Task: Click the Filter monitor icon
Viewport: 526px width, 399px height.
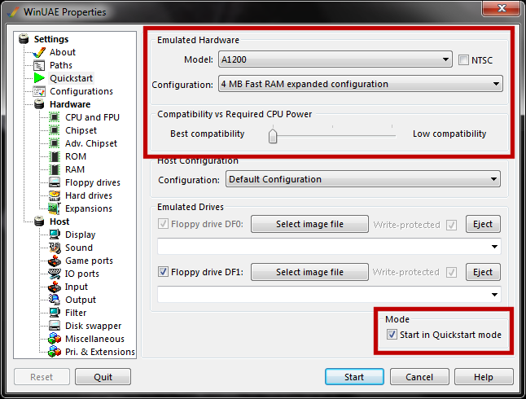Action: [55, 313]
